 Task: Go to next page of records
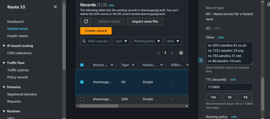171,53
